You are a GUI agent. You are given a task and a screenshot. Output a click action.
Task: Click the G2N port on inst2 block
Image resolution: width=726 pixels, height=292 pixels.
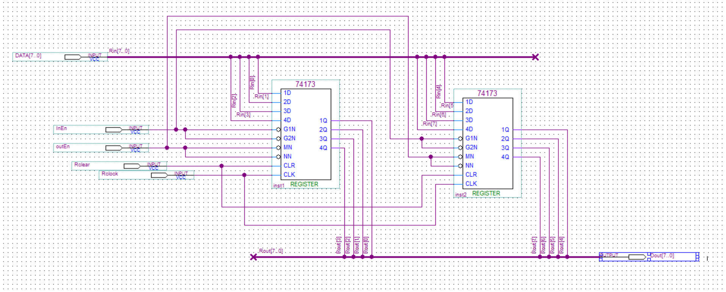(x=471, y=147)
